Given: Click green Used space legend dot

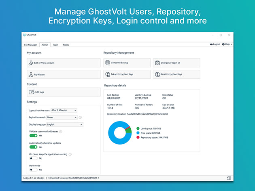Looking at the screenshot, I should coord(138,128).
